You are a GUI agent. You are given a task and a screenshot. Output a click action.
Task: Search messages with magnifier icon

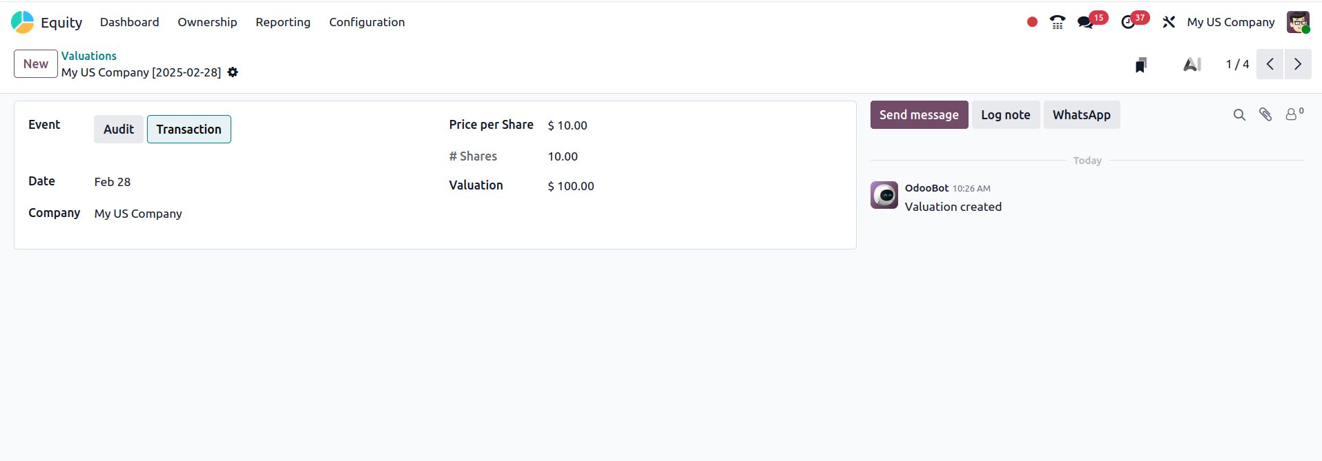[1239, 115]
